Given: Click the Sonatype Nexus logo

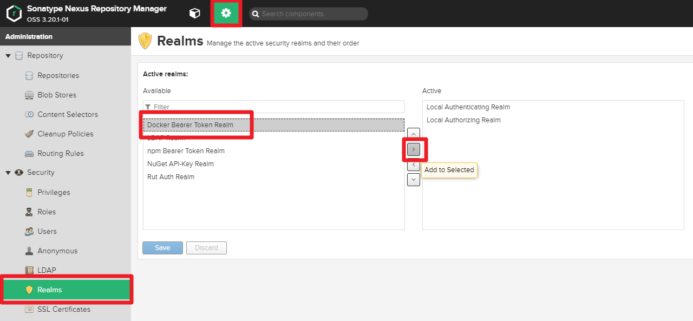Looking at the screenshot, I should coord(14,12).
